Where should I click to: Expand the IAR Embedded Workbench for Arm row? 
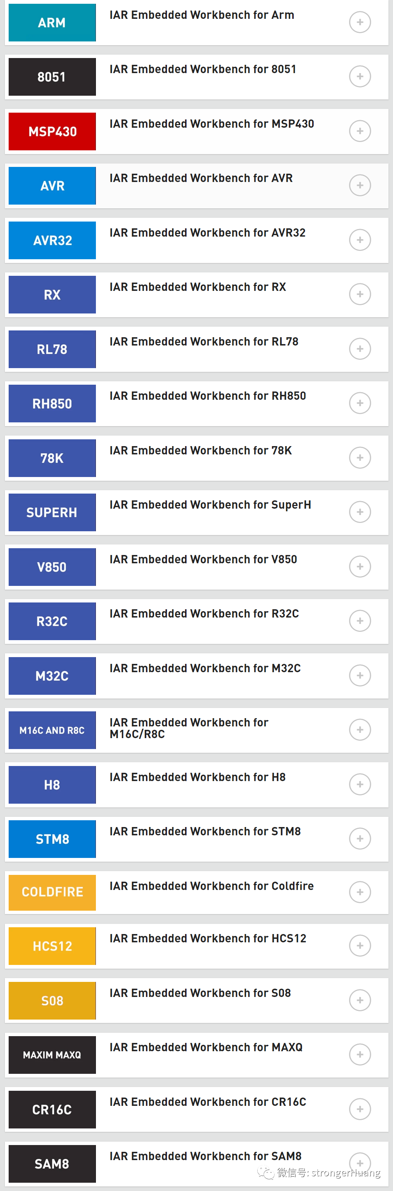click(360, 22)
